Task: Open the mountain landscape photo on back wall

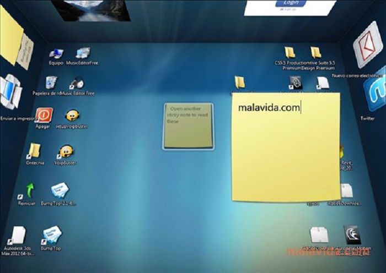Action: (91, 10)
